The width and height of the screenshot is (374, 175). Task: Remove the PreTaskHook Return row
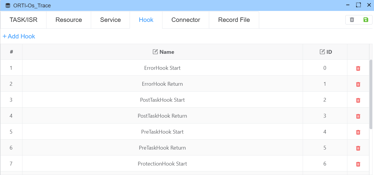[x=358, y=148]
